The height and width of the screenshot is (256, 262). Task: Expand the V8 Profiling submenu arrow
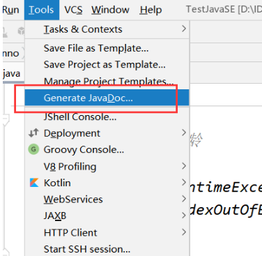(184, 166)
